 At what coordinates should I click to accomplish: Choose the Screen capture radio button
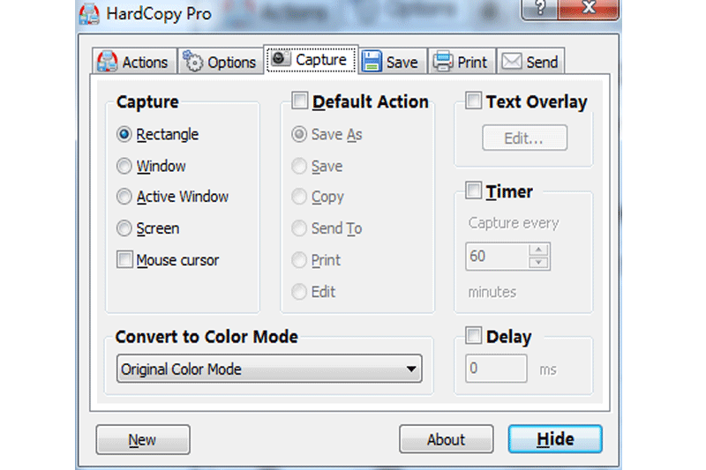[124, 228]
